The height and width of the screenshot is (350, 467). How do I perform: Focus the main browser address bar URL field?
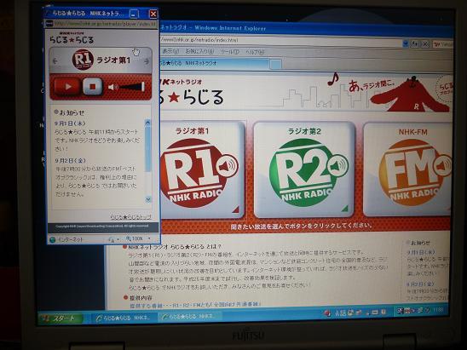280,40
